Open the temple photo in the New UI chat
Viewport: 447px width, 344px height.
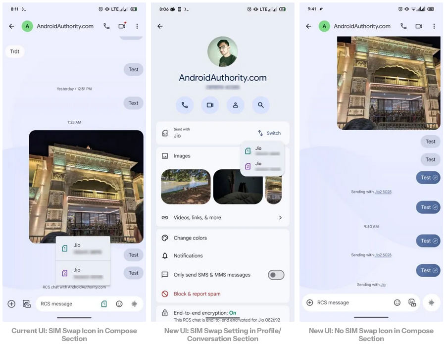point(389,83)
